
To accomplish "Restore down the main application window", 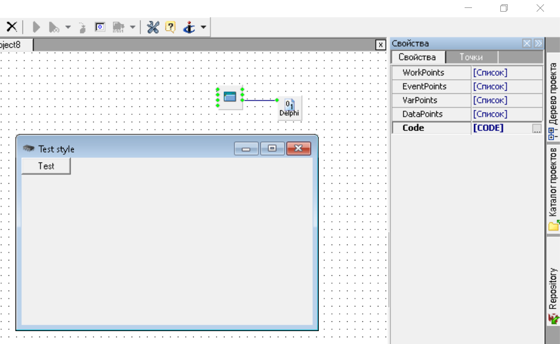I will [504, 8].
